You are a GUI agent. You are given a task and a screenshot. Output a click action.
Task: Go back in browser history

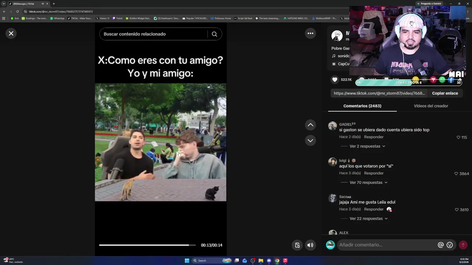[x=4, y=11]
